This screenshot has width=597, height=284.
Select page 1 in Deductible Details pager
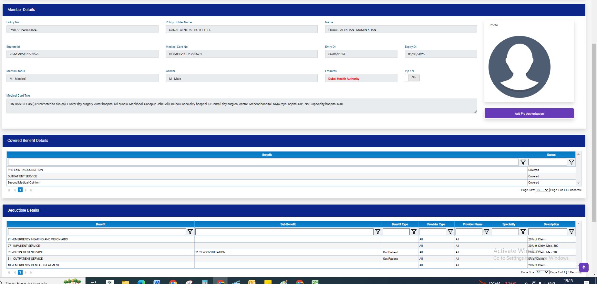[x=20, y=272]
